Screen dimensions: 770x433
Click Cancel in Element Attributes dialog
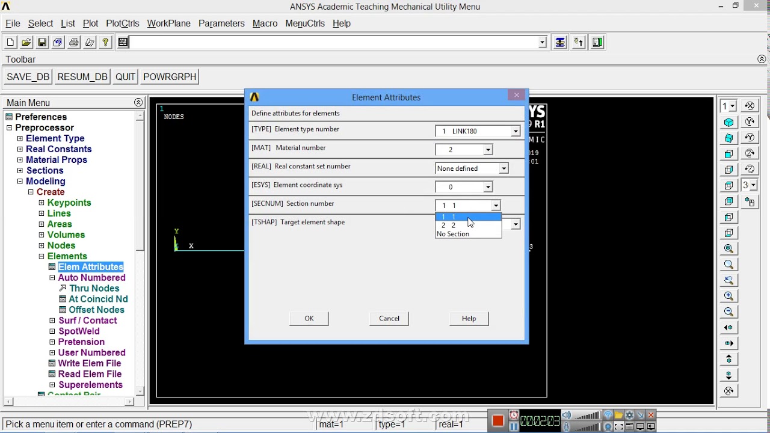click(389, 318)
